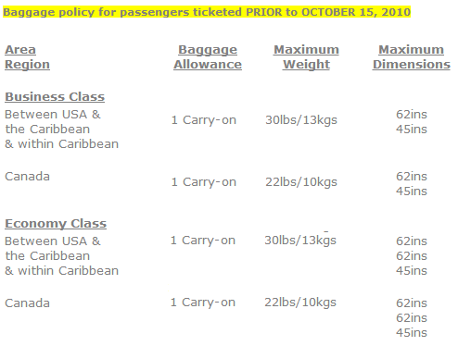Click 1 Carry-on in Business Class Canada row

204,182
